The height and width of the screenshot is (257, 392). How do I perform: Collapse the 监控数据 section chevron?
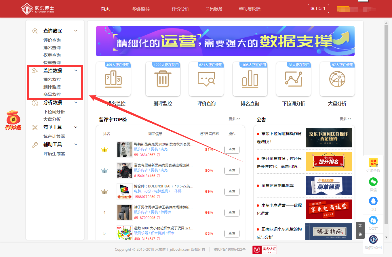point(76,70)
